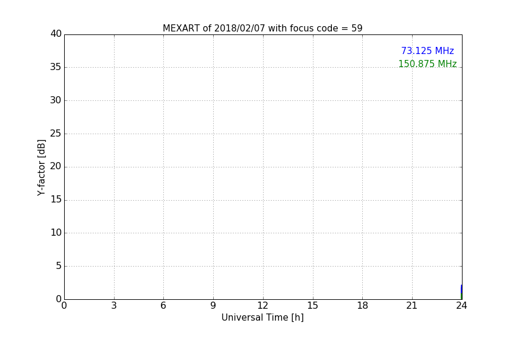Click x-axis tick label 3

[x=114, y=306]
